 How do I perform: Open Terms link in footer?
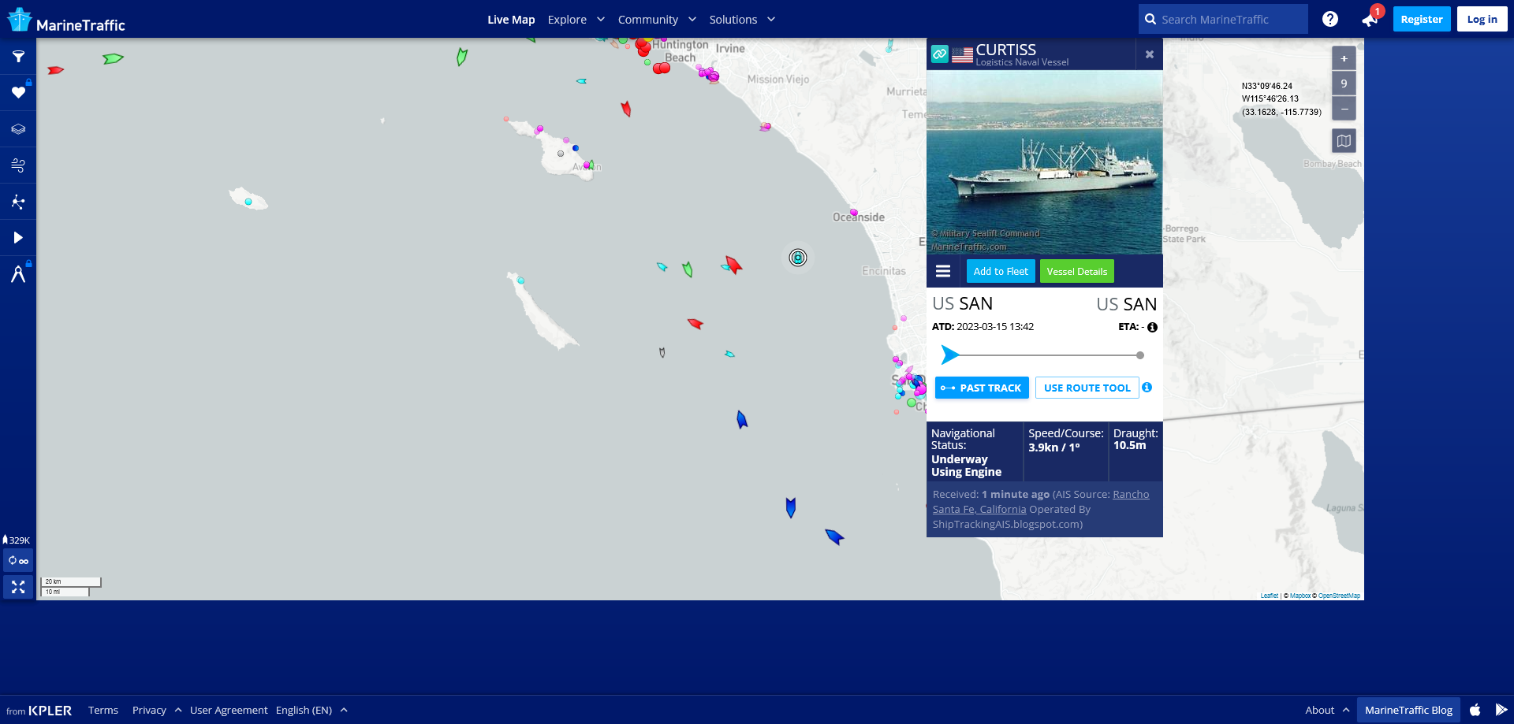(x=103, y=710)
